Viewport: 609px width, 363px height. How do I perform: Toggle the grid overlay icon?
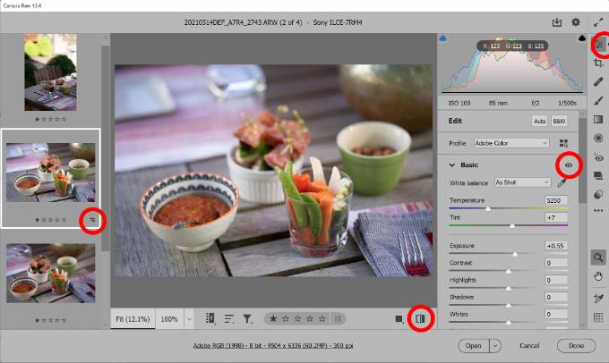point(598,317)
